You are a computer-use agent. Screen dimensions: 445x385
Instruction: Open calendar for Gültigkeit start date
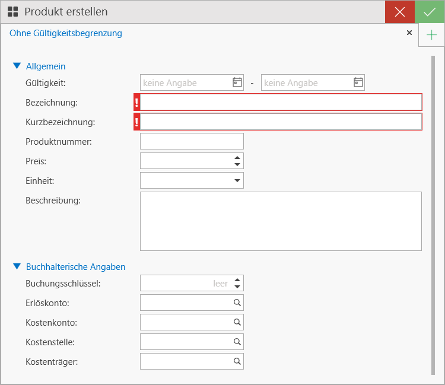pos(237,82)
